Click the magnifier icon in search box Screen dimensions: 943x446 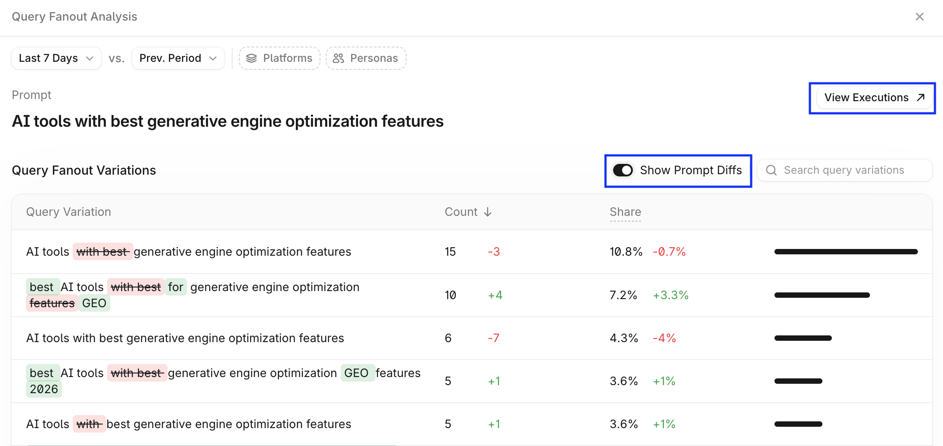(771, 170)
